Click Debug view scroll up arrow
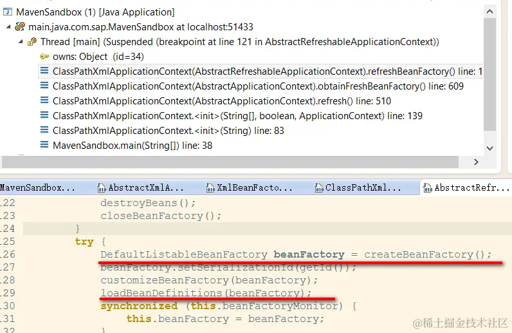This screenshot has width=512, height=333. (489, 12)
